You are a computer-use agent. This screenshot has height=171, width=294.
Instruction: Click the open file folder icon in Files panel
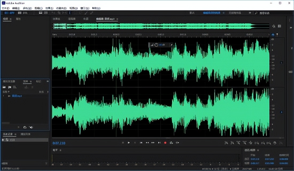[x=4, y=87]
